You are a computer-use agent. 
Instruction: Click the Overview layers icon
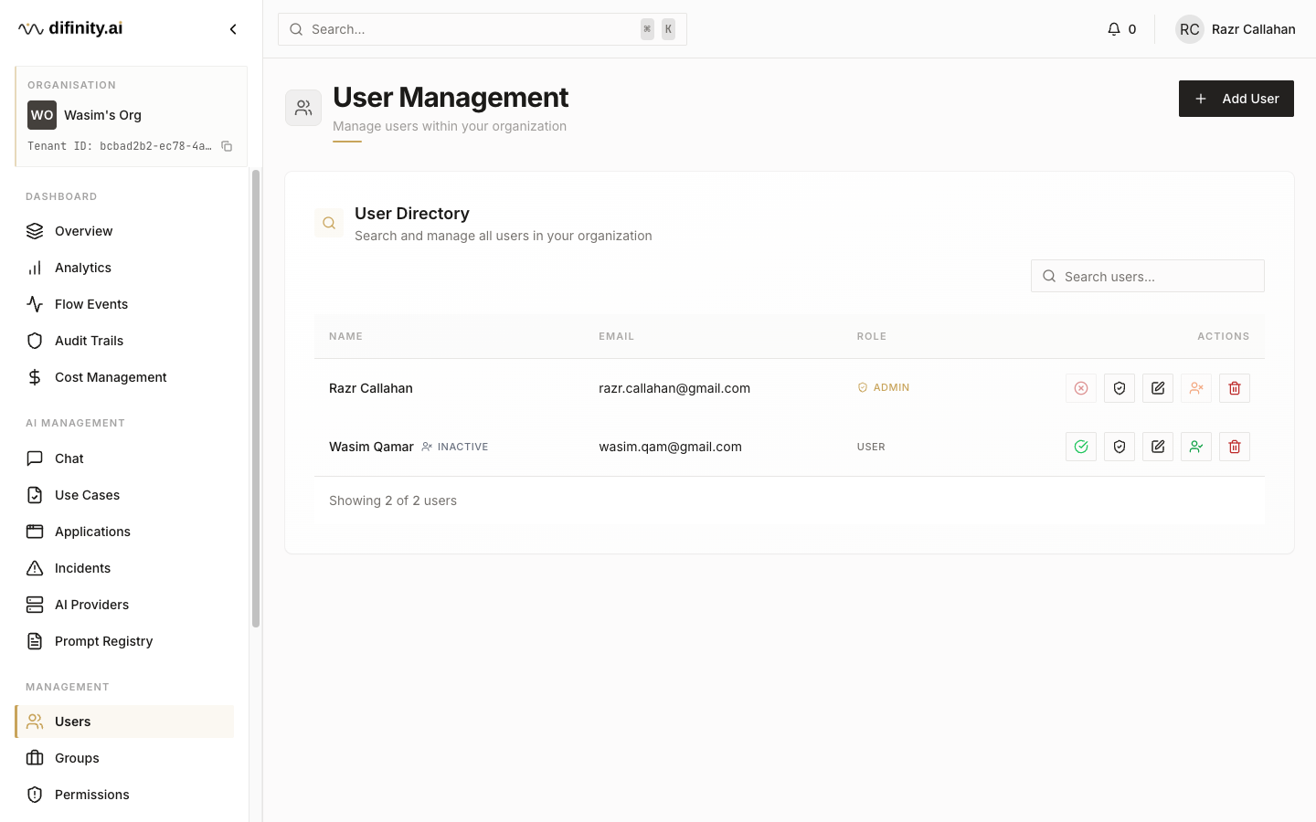click(x=35, y=231)
